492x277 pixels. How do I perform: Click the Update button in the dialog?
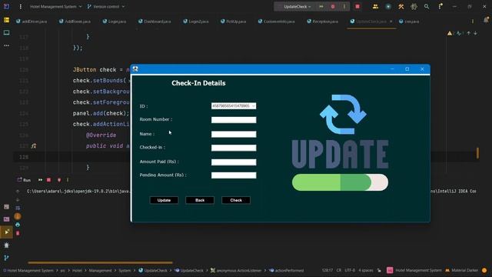point(164,200)
